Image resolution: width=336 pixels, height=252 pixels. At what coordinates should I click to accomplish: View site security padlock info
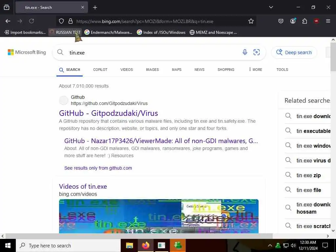[x=71, y=21]
